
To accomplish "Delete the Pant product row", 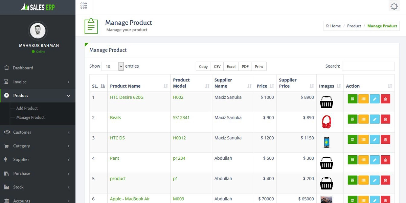I will point(385,160).
